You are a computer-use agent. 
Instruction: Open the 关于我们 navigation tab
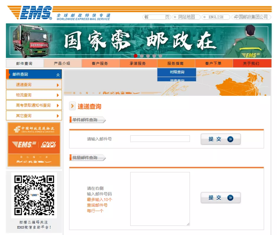(x=252, y=63)
